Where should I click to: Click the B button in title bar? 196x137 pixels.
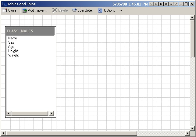pos(166,4)
